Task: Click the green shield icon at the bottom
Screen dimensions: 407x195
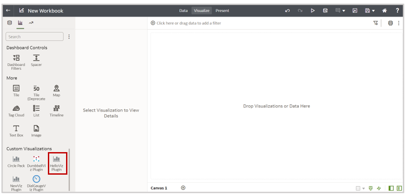Action: click(x=371, y=188)
